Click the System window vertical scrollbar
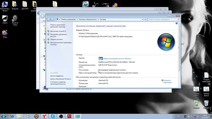The image size is (212, 119). click(179, 48)
